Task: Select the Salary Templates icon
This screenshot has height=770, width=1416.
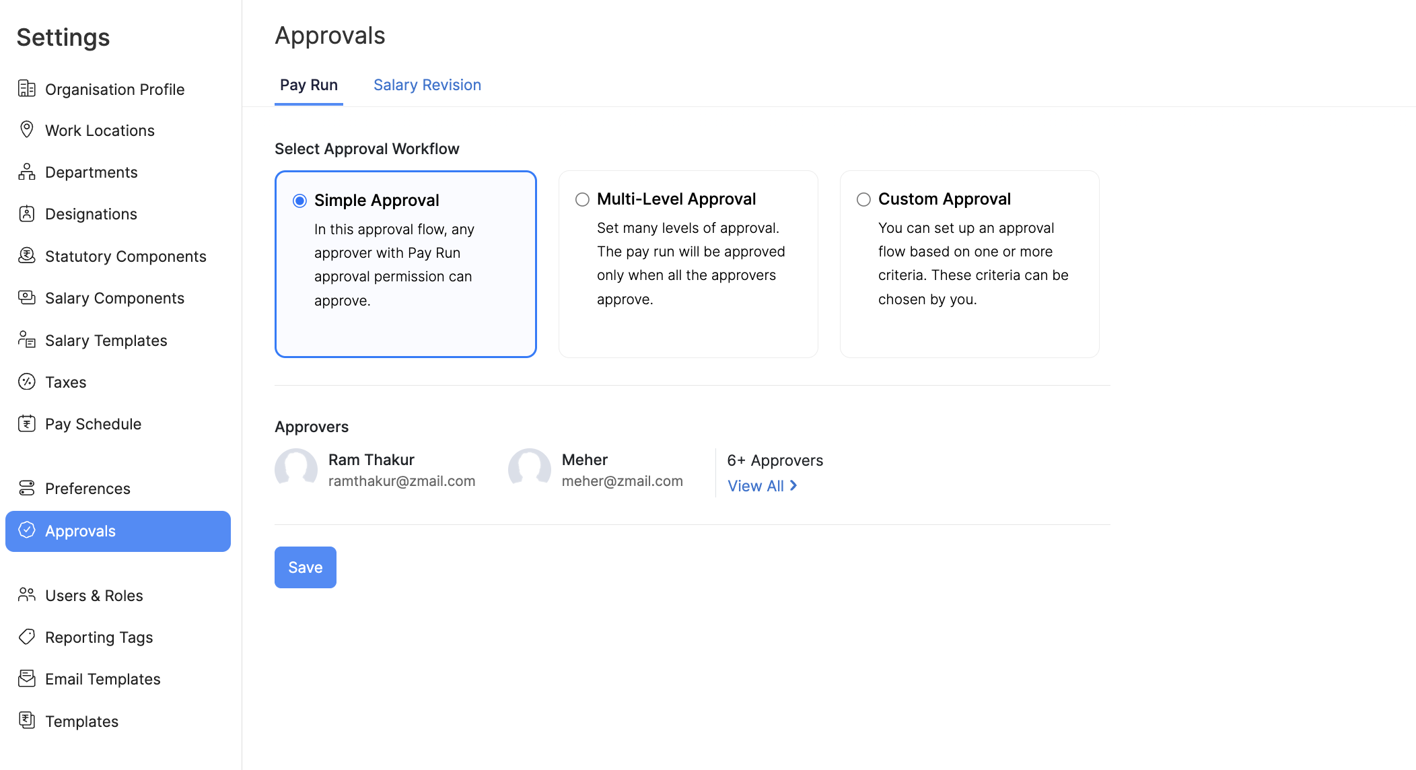Action: coord(27,340)
